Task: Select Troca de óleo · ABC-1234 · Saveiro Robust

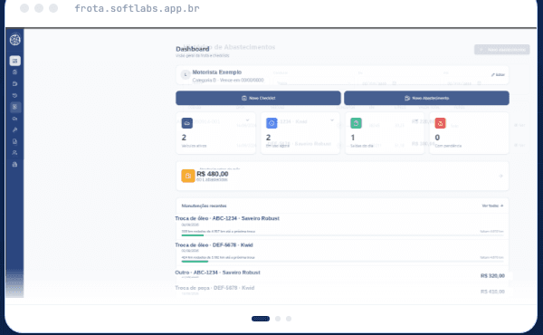Action: tap(227, 218)
